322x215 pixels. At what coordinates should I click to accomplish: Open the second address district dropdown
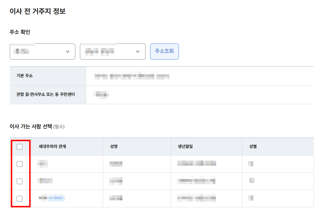112,51
